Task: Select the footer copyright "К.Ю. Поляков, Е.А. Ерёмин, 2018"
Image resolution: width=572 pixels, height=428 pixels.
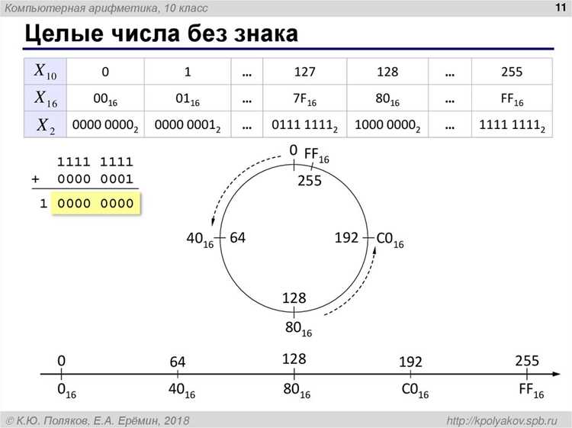Action: coord(98,420)
